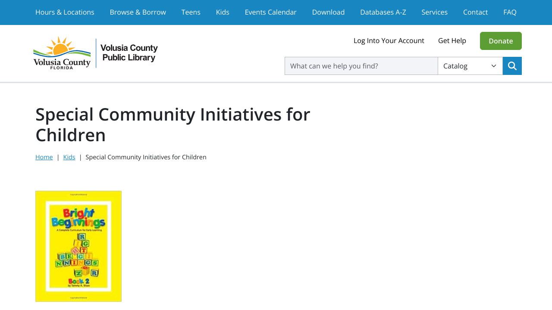The image size is (552, 310).
Task: Open the Hours & Locations menu
Action: pyautogui.click(x=65, y=12)
